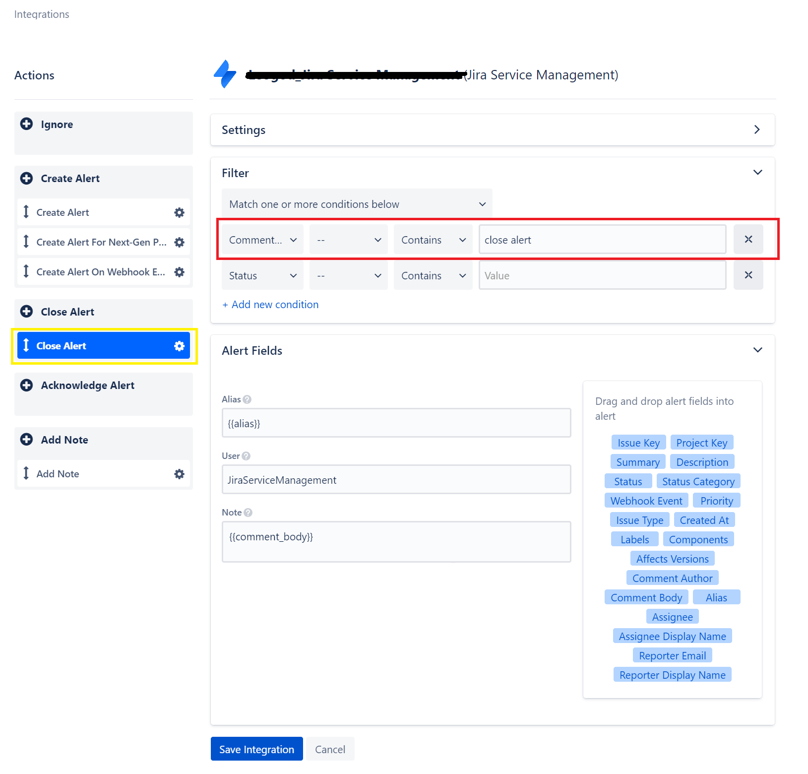Click the Issue Type field tag
The width and height of the screenshot is (808, 774).
[640, 520]
